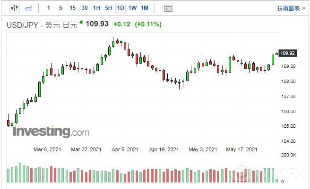This screenshot has height=189, width=310.
Task: Click the May 3, 2021 date label
Action: coord(202,149)
